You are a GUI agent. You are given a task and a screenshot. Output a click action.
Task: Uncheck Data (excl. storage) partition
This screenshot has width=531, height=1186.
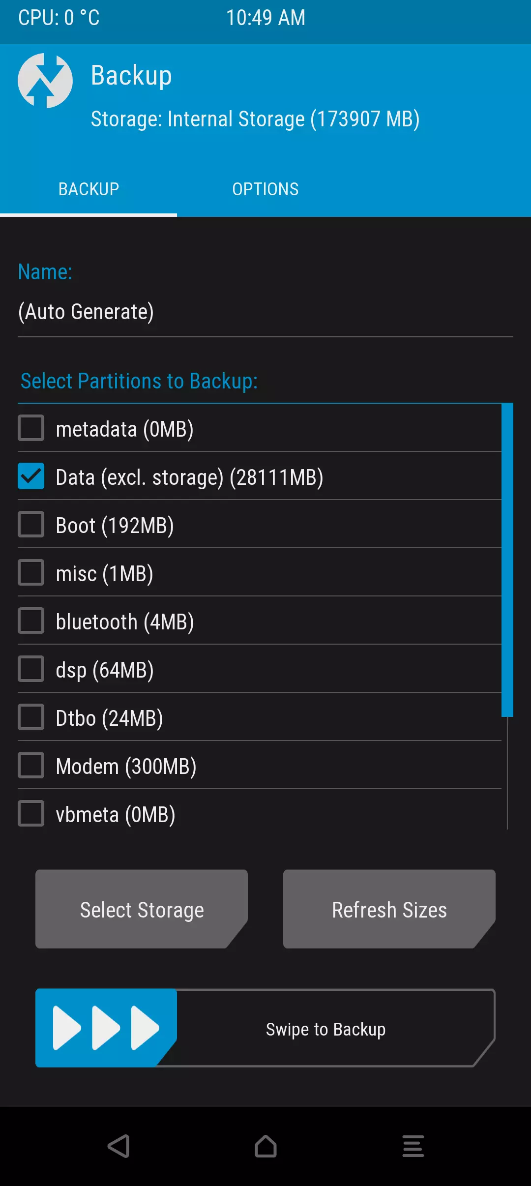coord(31,476)
